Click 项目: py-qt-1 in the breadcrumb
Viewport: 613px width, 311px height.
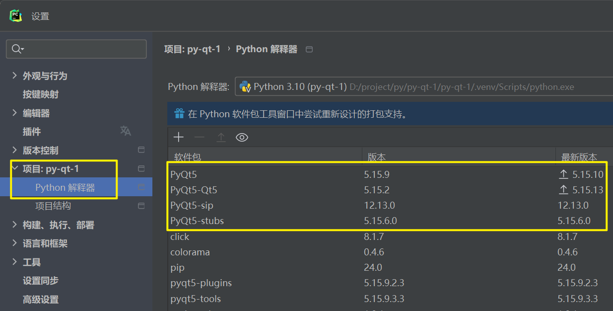[192, 49]
